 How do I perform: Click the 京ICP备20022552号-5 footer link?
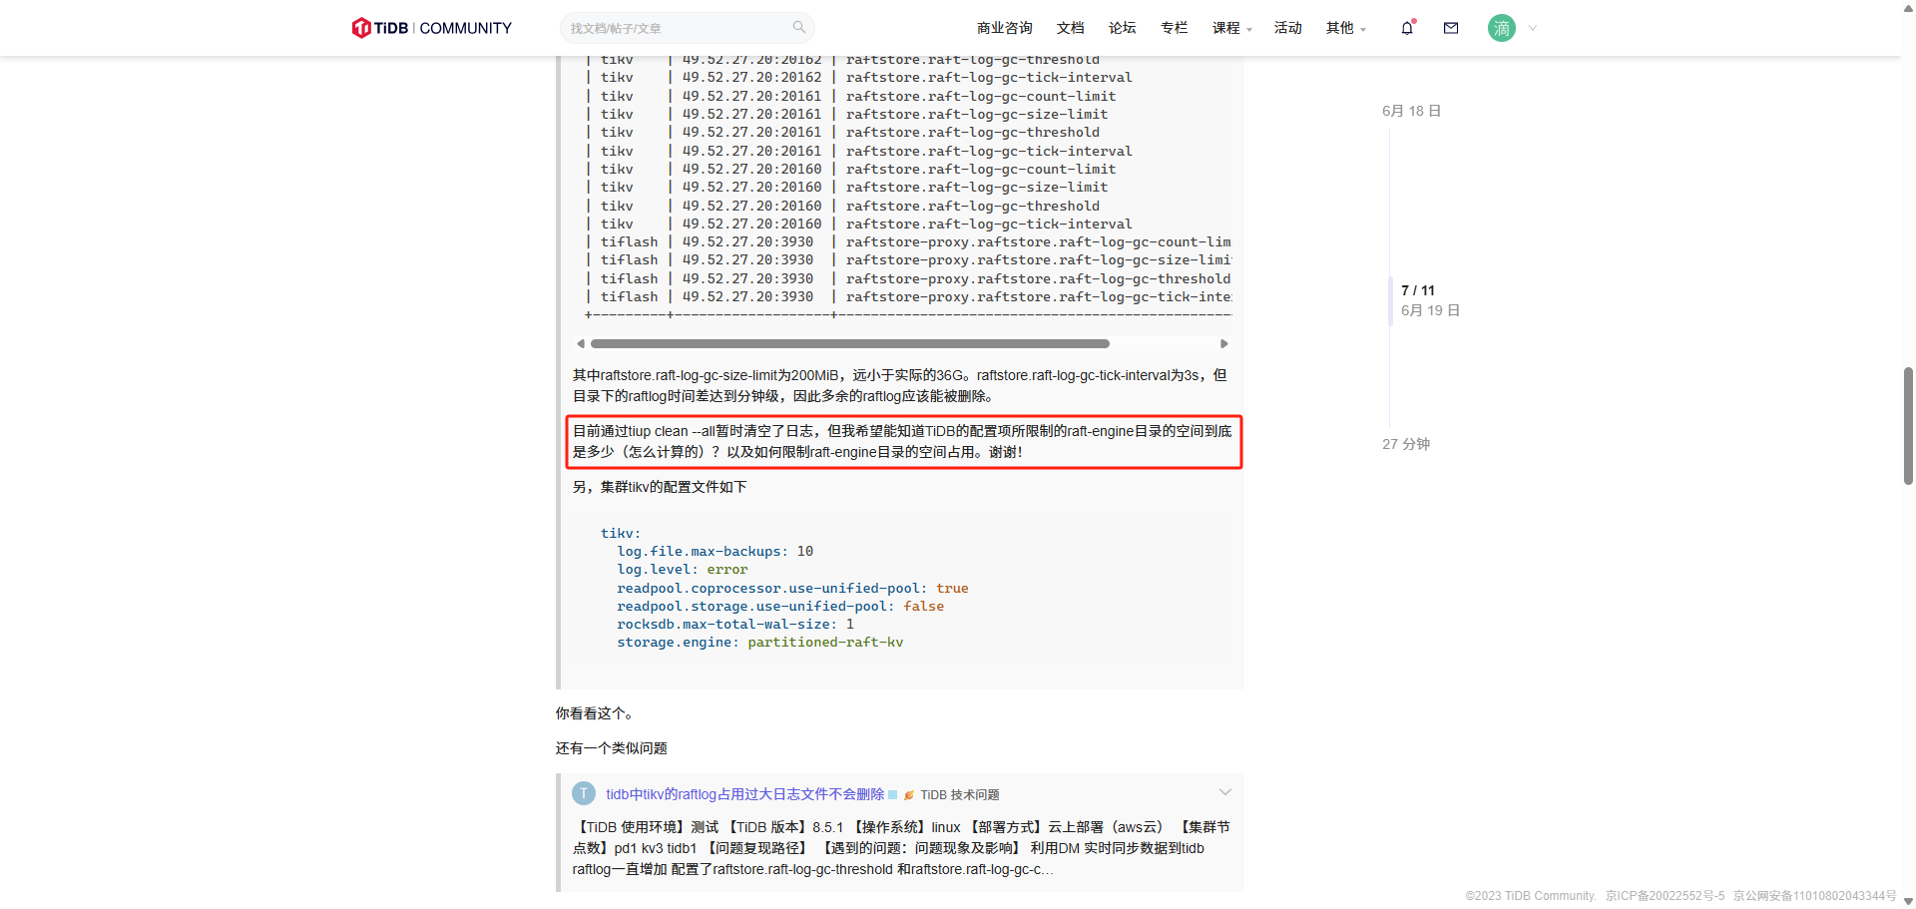click(1665, 896)
